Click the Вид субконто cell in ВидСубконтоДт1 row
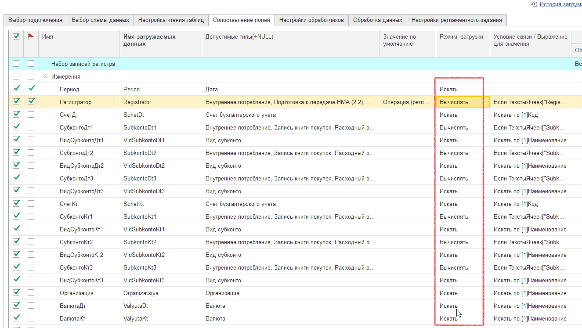The width and height of the screenshot is (582, 328). (x=290, y=140)
